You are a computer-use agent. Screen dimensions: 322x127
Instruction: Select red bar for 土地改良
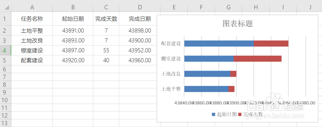[x=233, y=74]
